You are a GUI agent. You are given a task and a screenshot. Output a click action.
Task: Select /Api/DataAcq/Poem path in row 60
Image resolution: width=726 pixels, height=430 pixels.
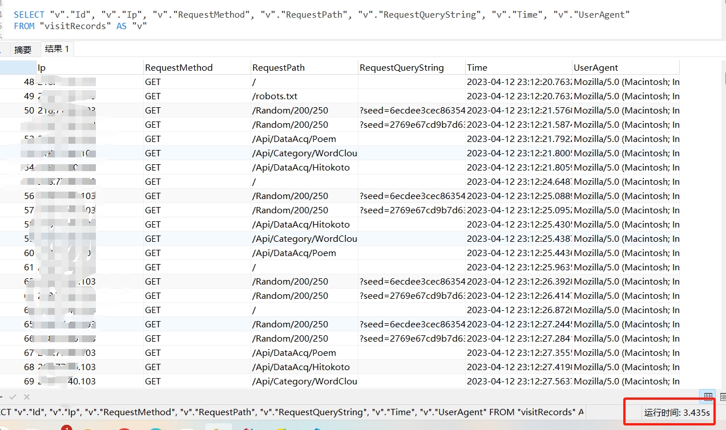pyautogui.click(x=304, y=253)
